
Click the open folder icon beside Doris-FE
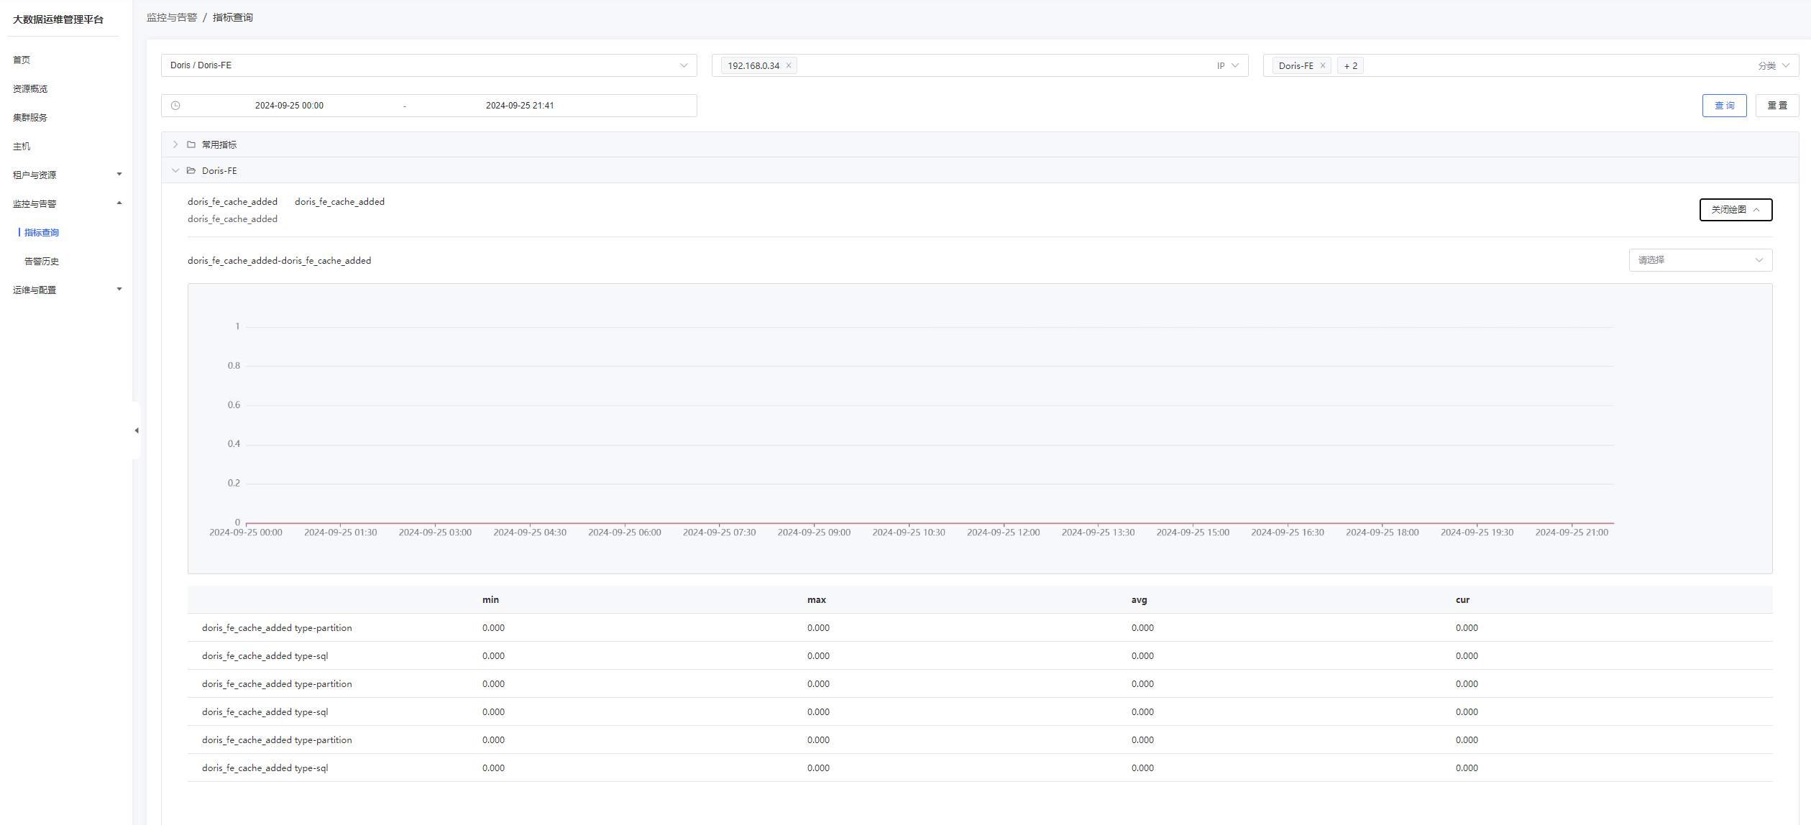click(x=191, y=170)
